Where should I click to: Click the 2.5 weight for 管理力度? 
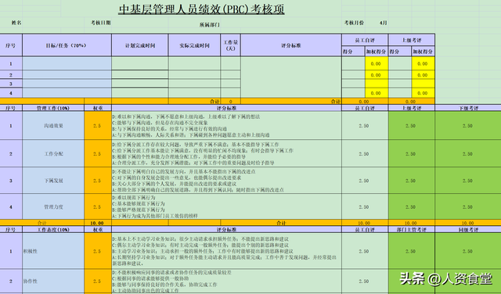(x=98, y=206)
